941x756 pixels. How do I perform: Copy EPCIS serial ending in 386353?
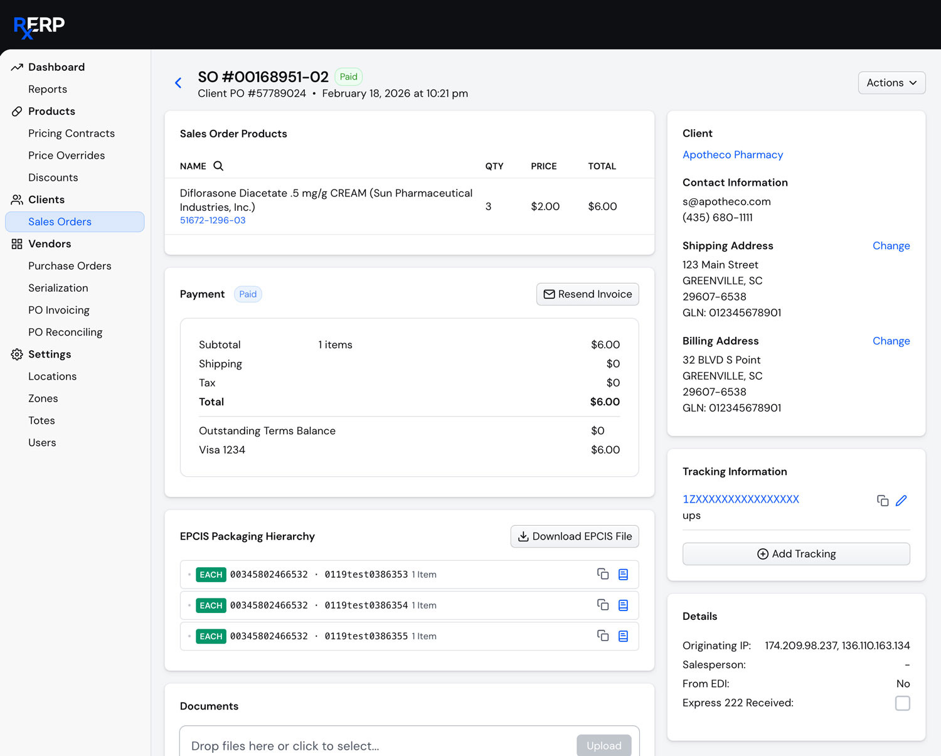603,574
